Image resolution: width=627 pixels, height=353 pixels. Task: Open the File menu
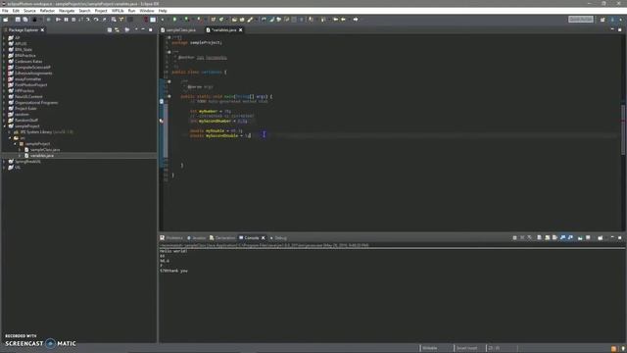click(x=5, y=11)
